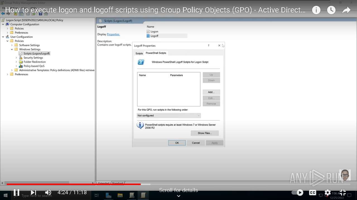Select the Logoff script item
The width and height of the screenshot is (357, 200).
tap(154, 36)
